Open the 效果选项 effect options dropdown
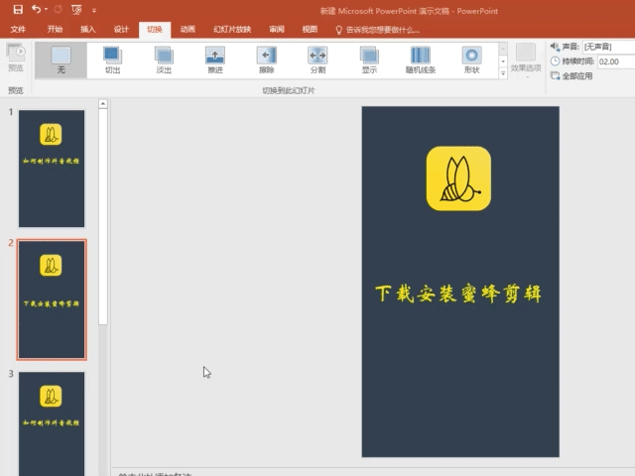The image size is (635, 476). click(526, 60)
